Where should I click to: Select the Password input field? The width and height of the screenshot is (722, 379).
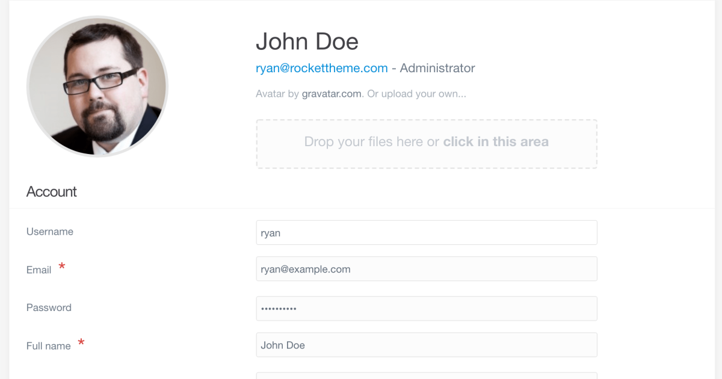pos(426,309)
